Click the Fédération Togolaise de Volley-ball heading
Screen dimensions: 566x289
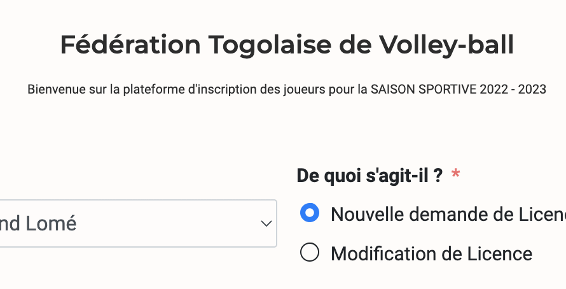287,45
